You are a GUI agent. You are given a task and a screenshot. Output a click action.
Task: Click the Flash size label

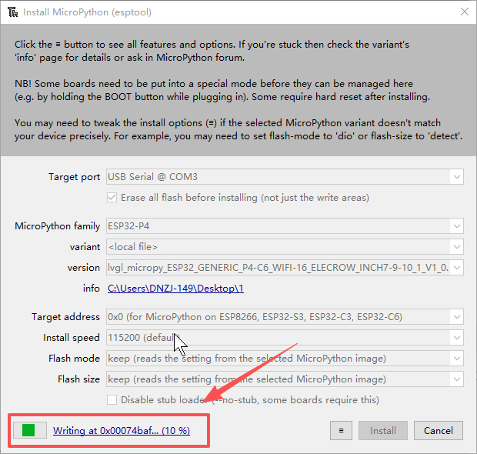click(x=78, y=379)
